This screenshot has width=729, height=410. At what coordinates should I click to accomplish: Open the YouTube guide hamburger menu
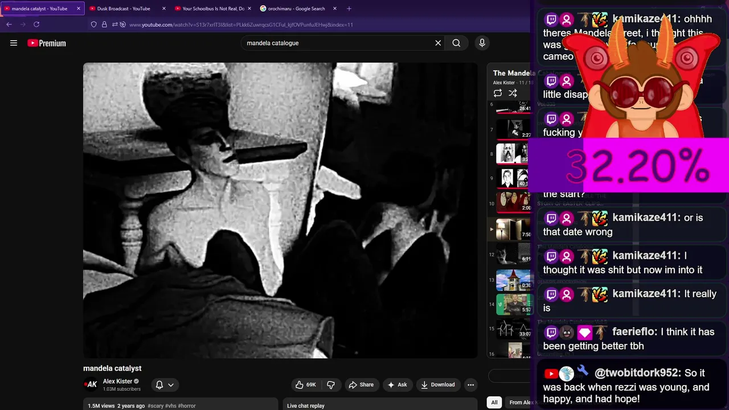[x=14, y=43]
